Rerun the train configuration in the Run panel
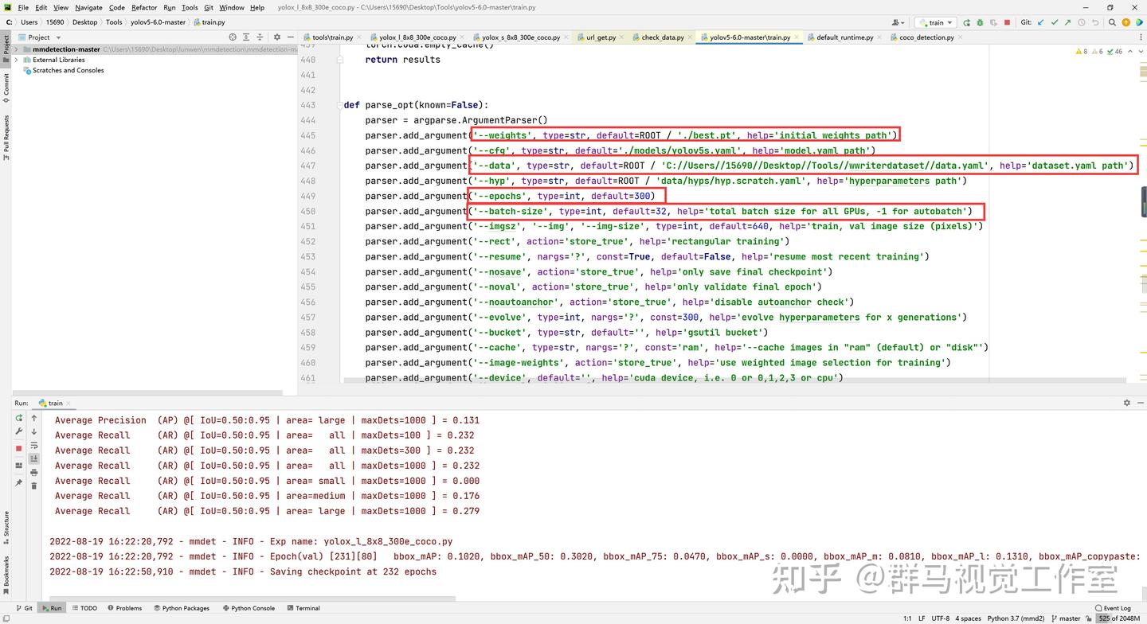This screenshot has height=624, width=1147. (x=21, y=417)
